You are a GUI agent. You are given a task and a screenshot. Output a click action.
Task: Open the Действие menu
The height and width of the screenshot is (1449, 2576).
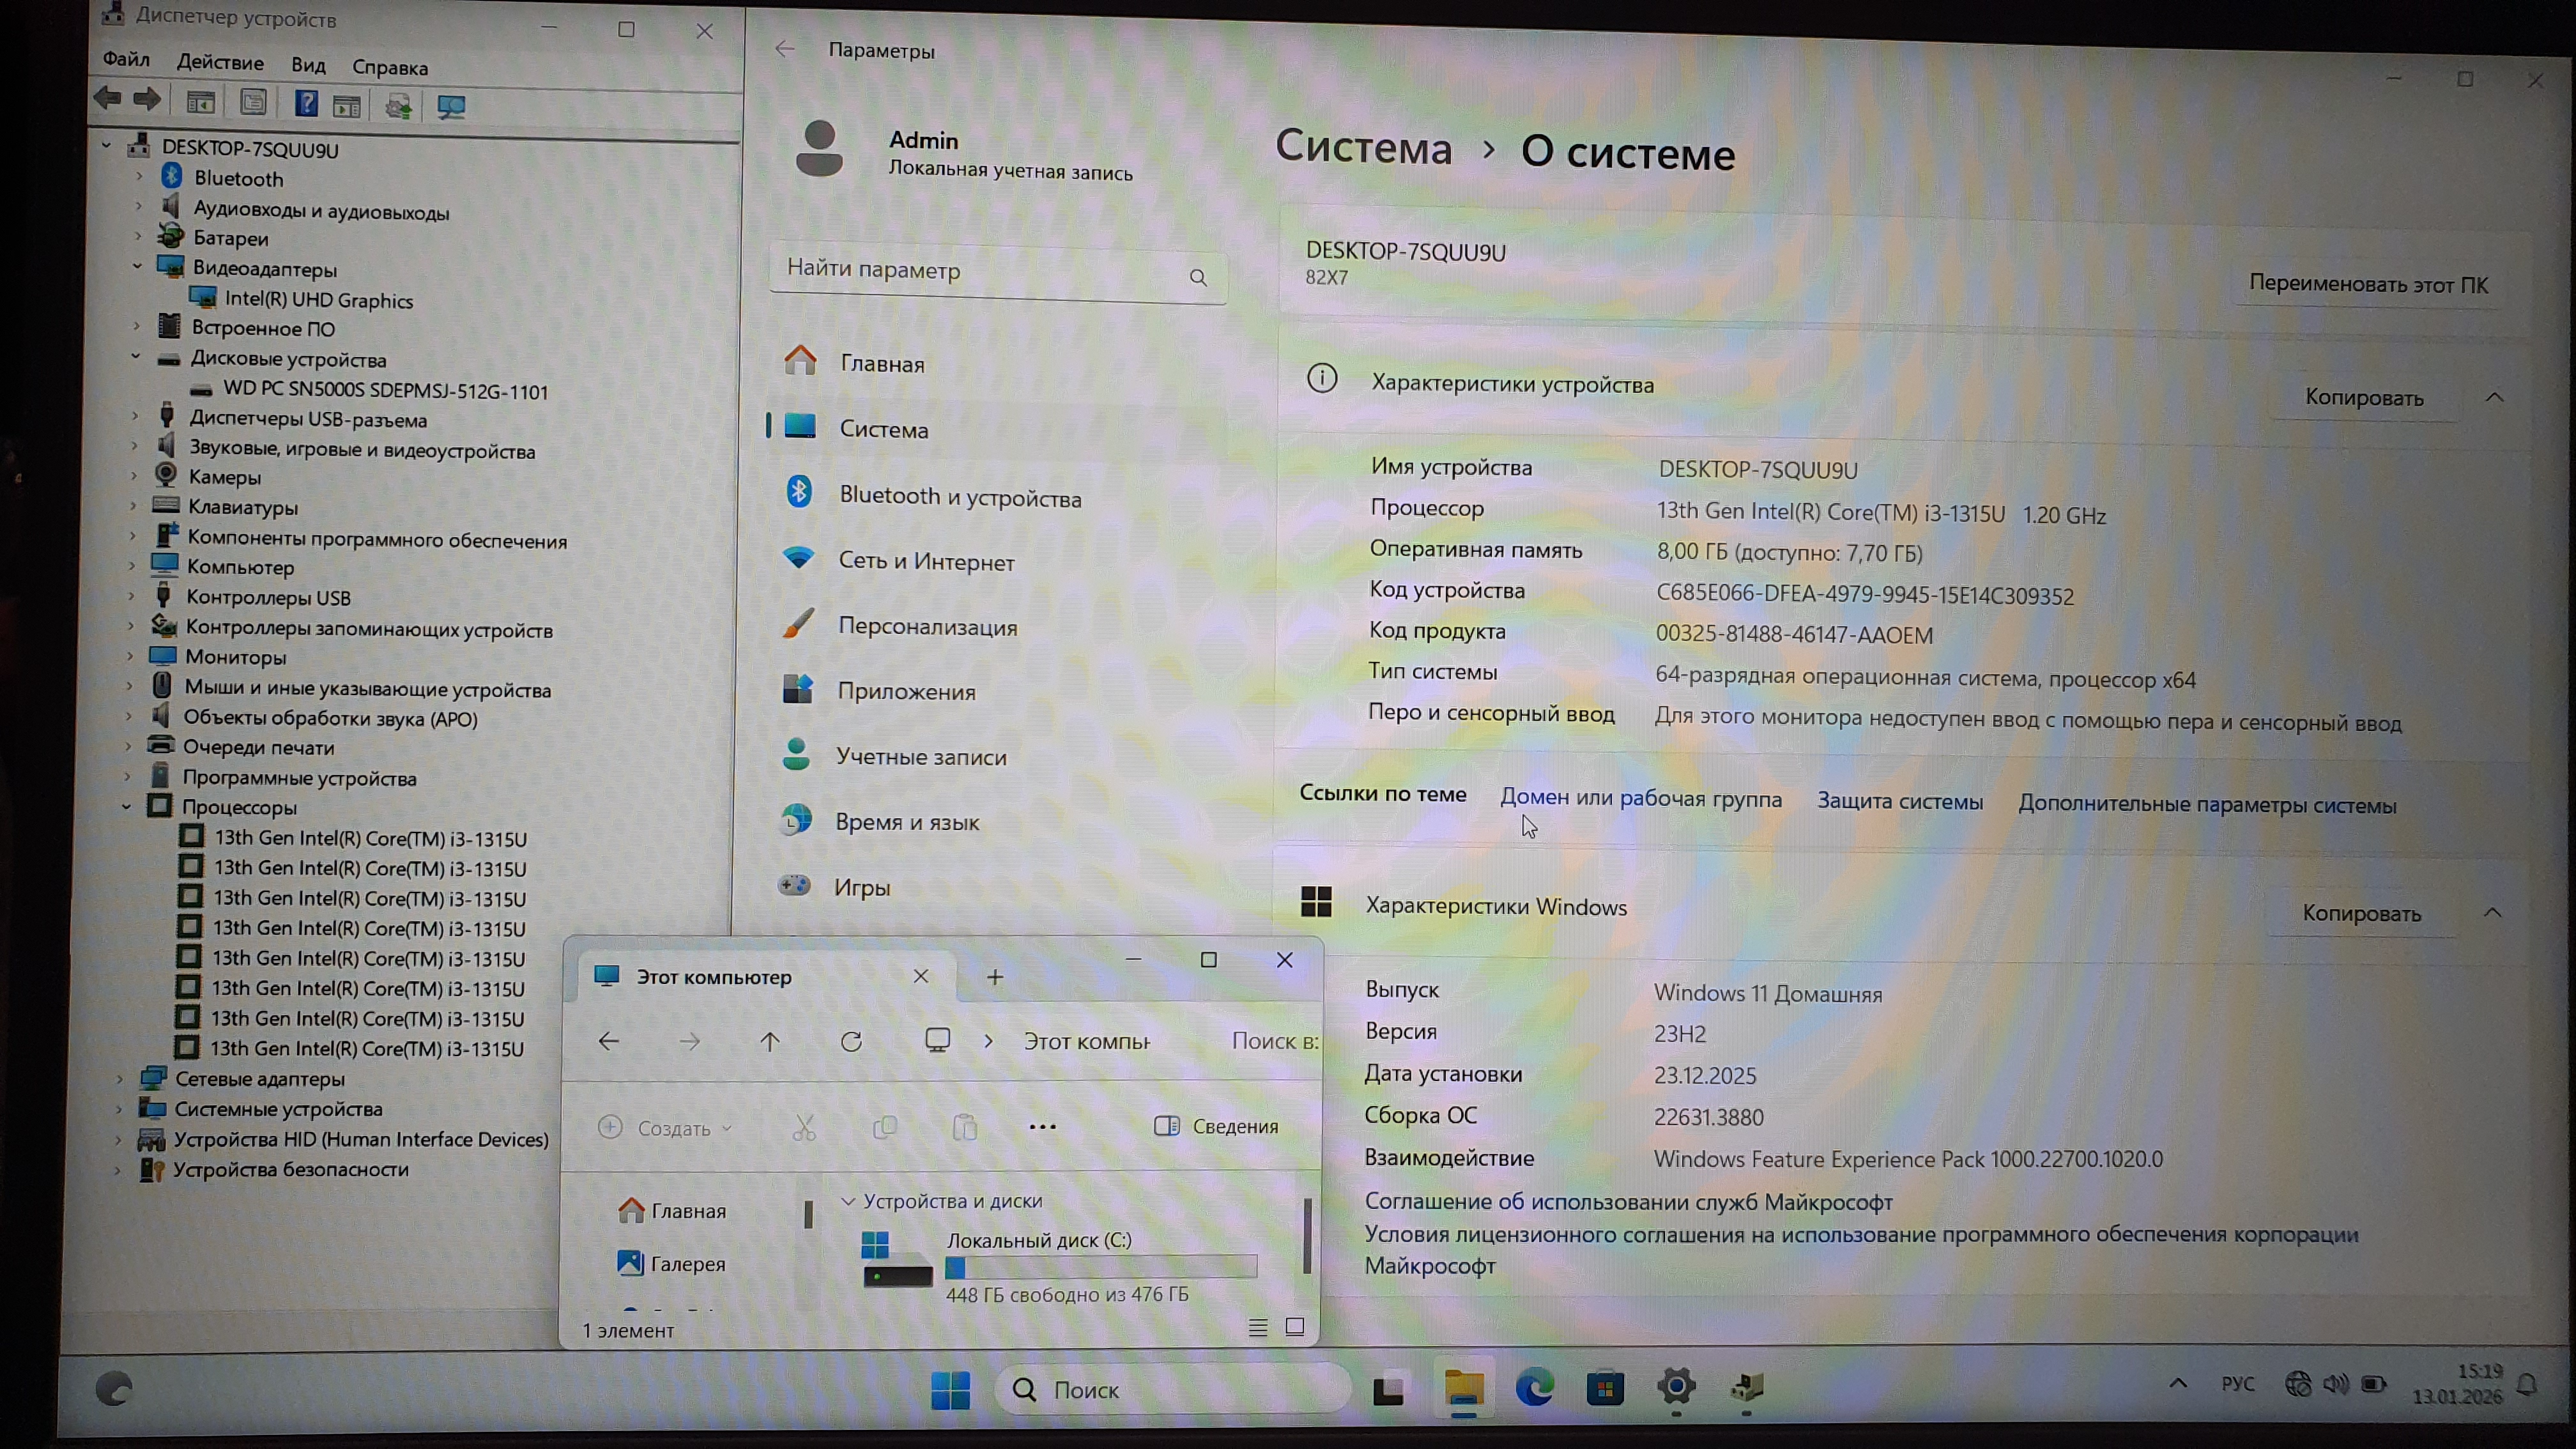[x=220, y=62]
